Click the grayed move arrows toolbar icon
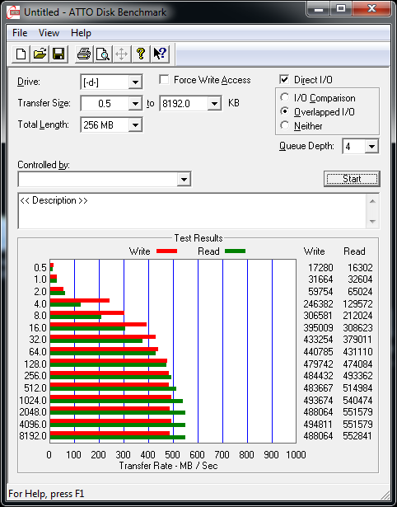The height and width of the screenshot is (507, 397). pos(121,54)
